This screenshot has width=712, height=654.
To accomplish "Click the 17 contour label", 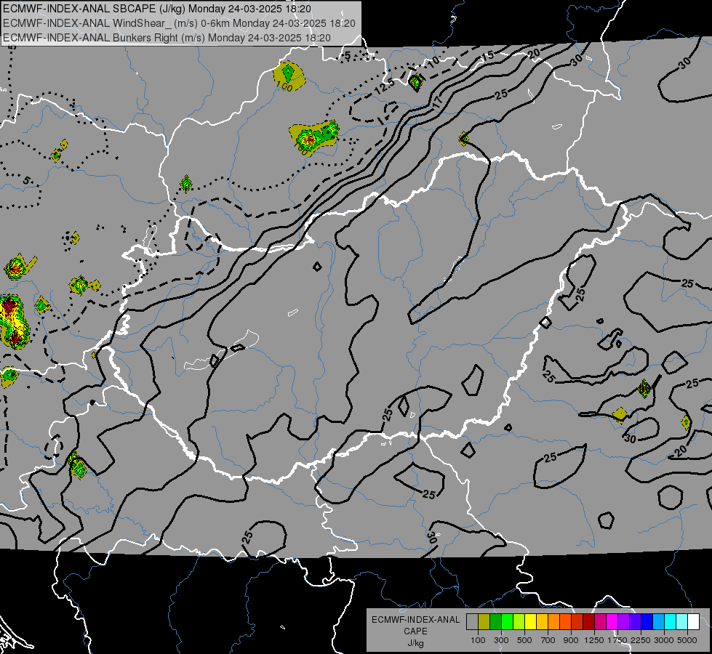I will (437, 103).
